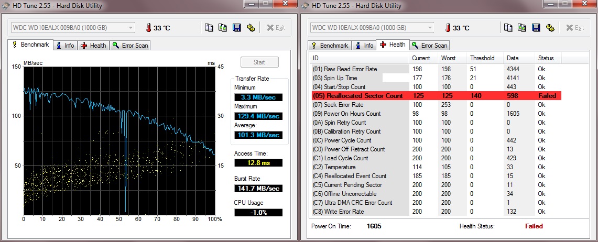Viewport: 598px width, 242px height.
Task: Select Spin Retry Count row
Action: coord(436,123)
